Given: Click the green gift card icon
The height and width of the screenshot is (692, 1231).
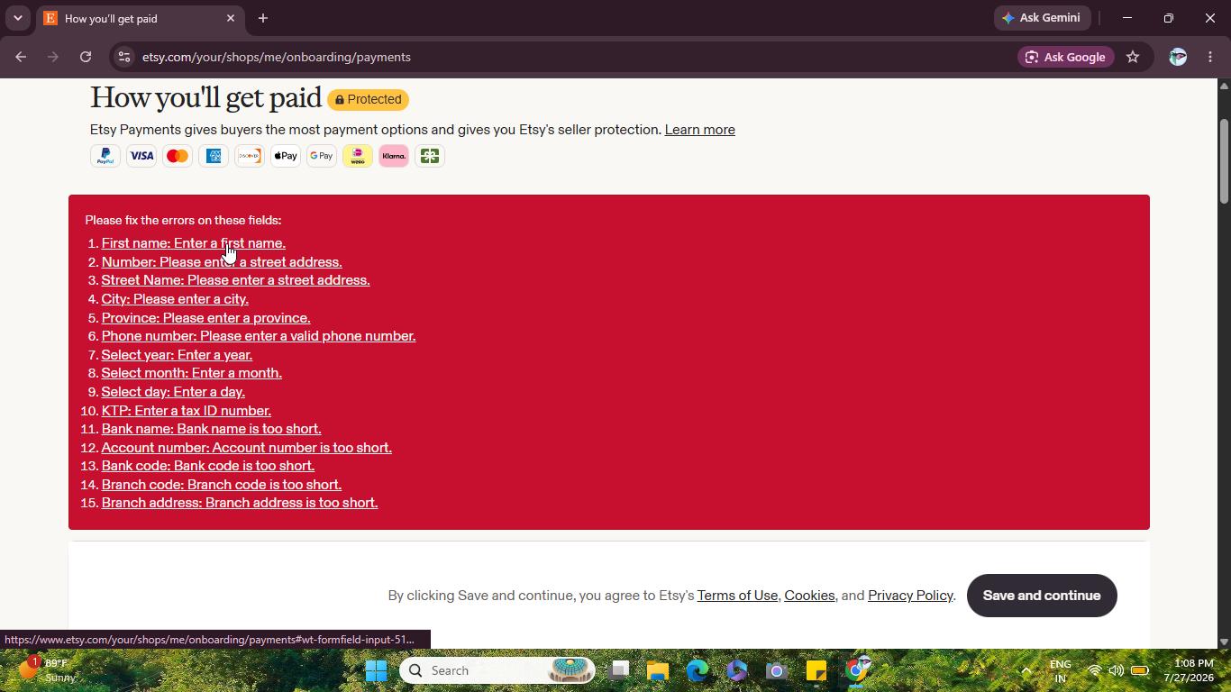Looking at the screenshot, I should coord(430,156).
